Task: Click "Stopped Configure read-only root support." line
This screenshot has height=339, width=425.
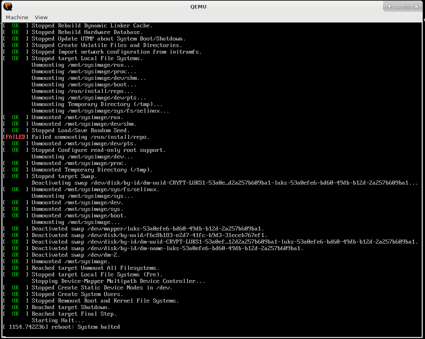Action: pos(98,150)
